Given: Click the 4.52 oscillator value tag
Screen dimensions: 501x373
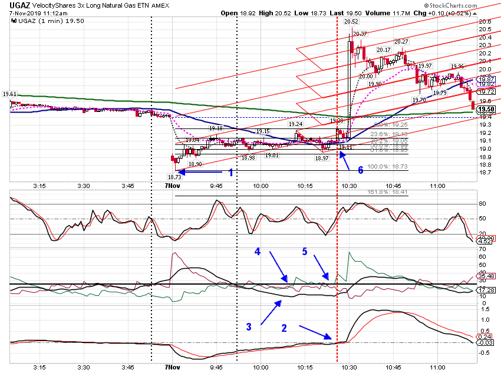Looking at the screenshot, I should click(484, 242).
